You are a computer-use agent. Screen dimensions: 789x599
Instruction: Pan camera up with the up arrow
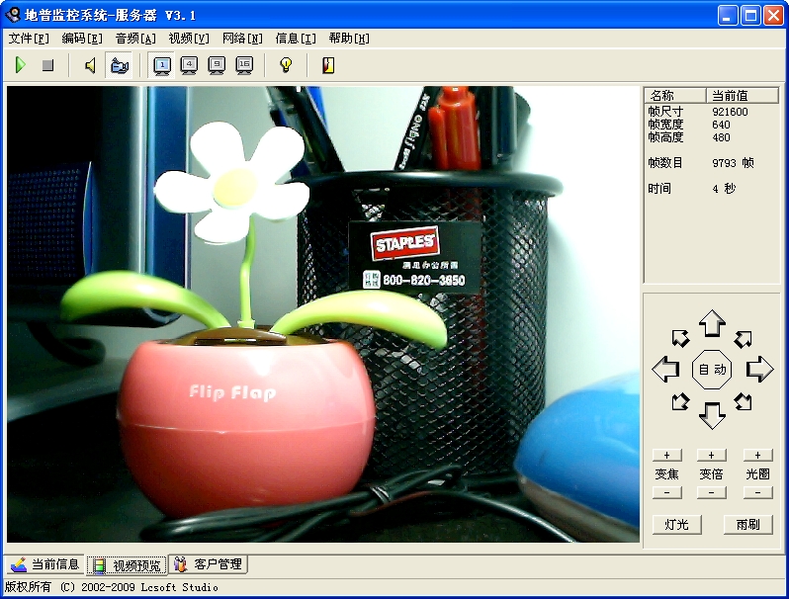[712, 323]
